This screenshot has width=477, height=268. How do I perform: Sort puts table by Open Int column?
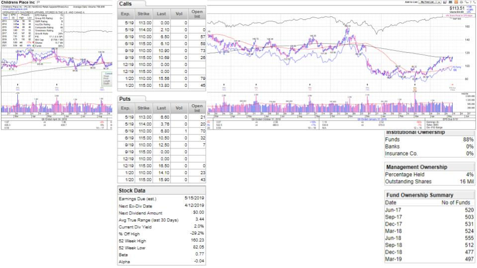[197, 108]
